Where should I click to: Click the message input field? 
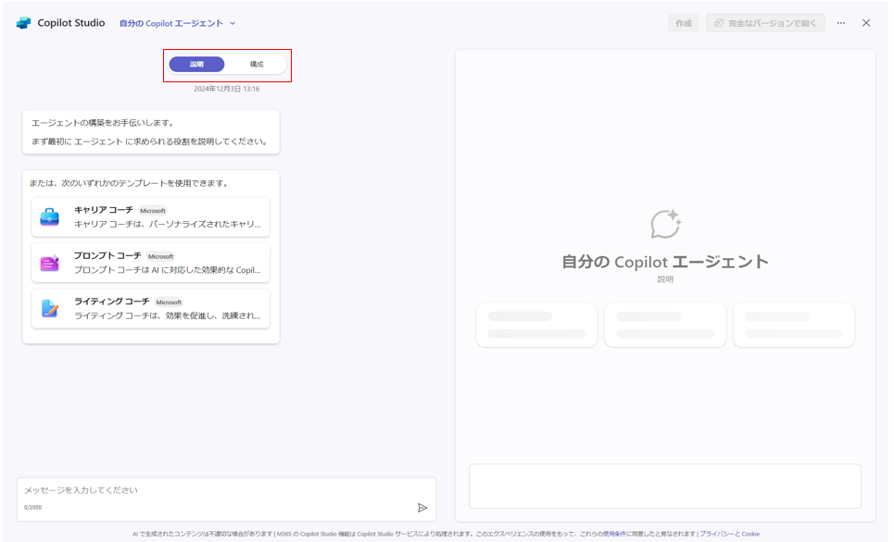(x=226, y=499)
